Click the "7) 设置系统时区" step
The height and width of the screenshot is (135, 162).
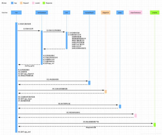49,62
